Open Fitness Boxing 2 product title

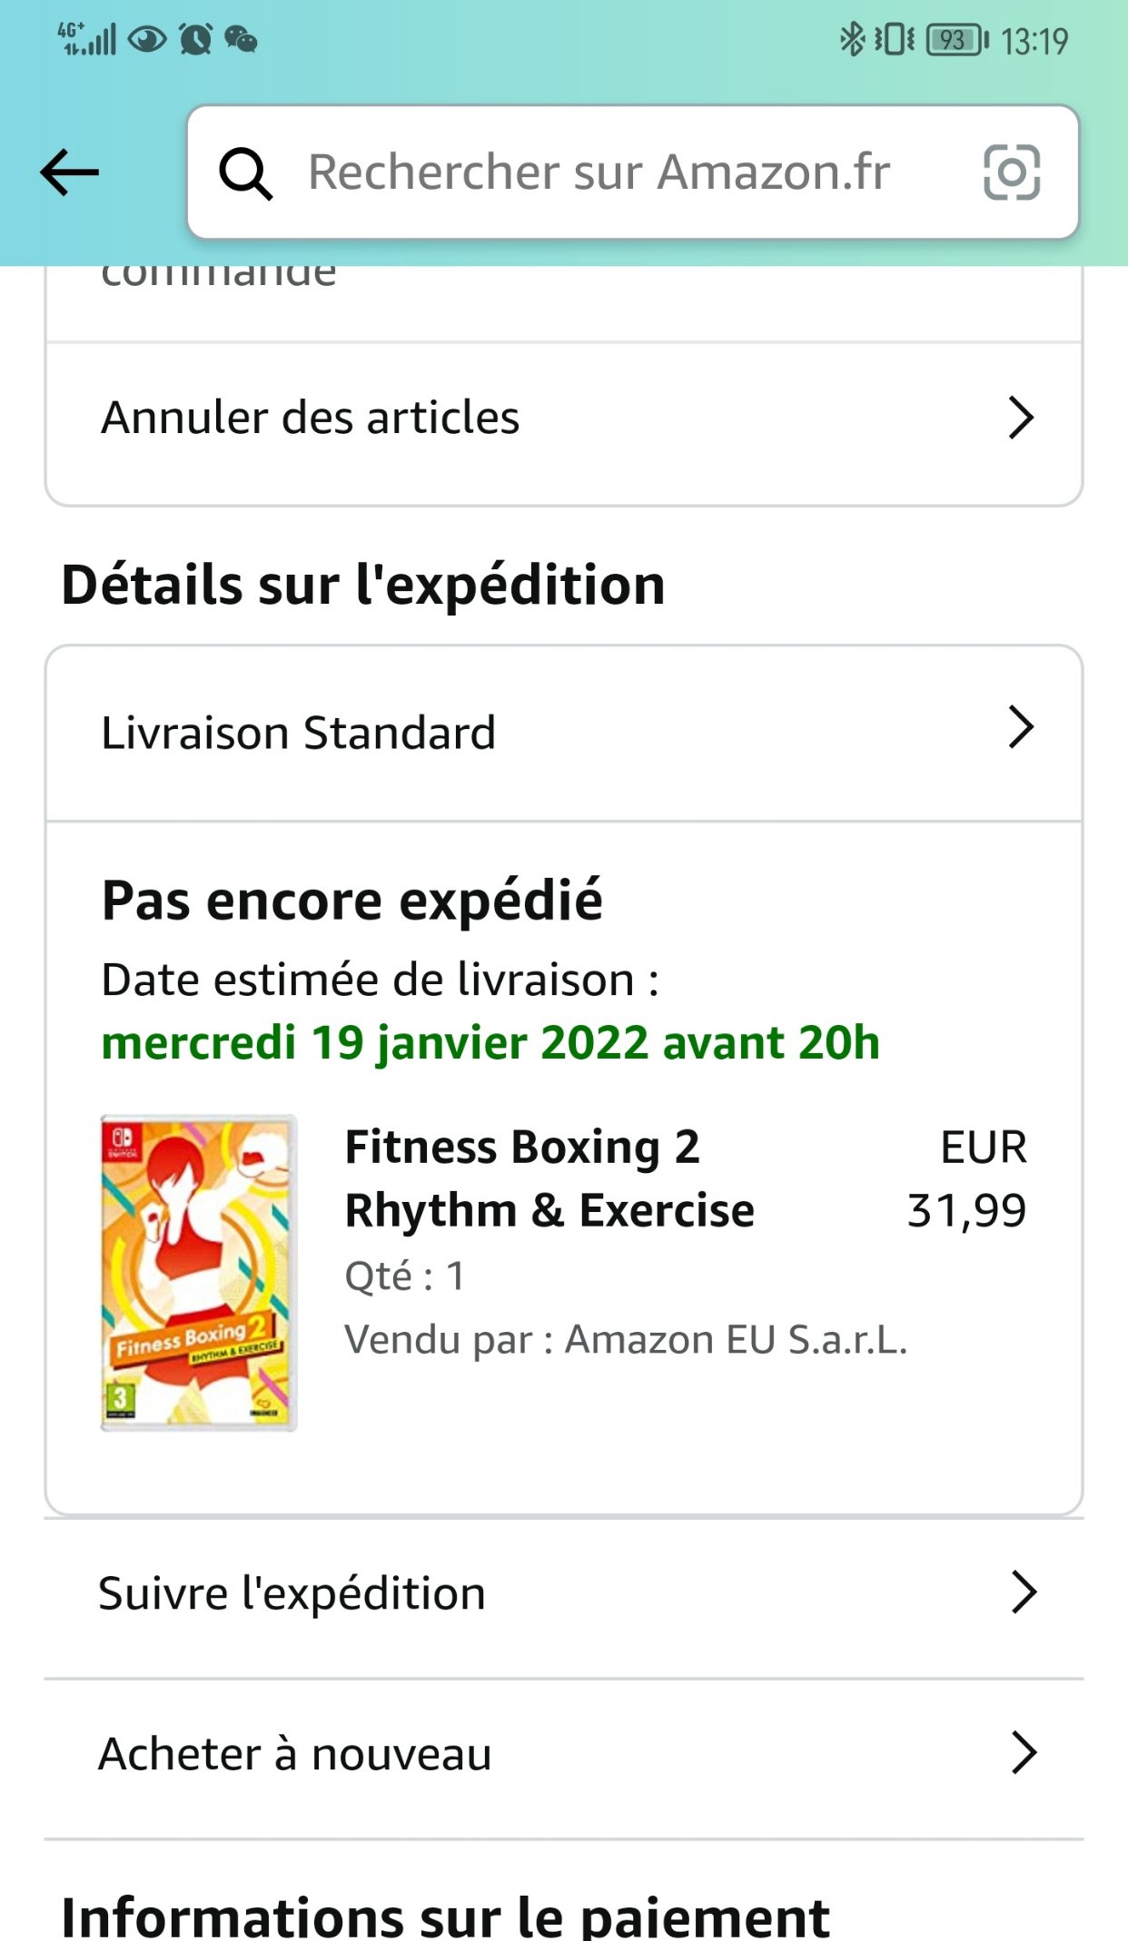(x=549, y=1178)
